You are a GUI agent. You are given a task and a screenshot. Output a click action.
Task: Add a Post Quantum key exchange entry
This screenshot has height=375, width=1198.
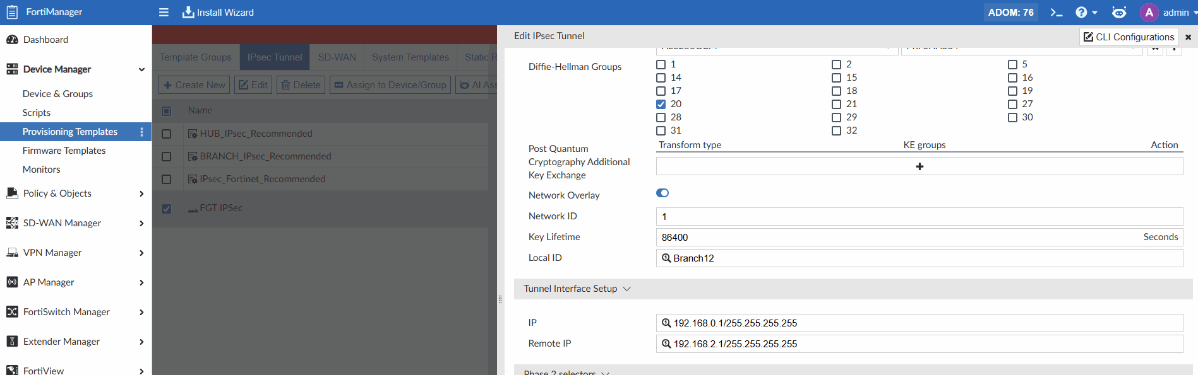coord(919,166)
